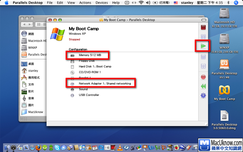Click the CD/DVD-ROM 1 entry
The width and height of the screenshot is (243, 152).
90,72
